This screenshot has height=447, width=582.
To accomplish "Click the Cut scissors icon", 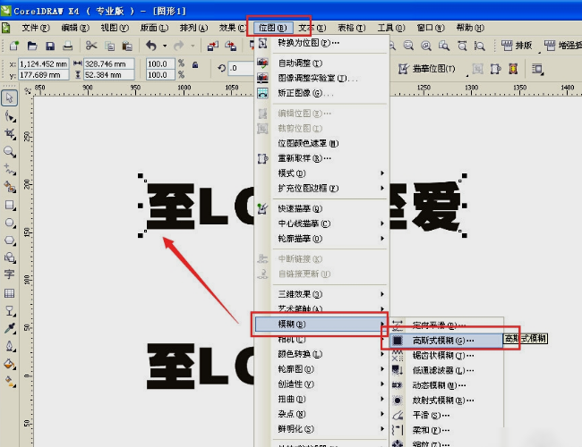I will pyautogui.click(x=91, y=46).
